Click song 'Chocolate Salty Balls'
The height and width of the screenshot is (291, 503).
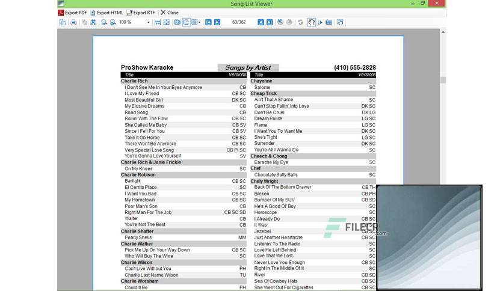[x=276, y=175]
